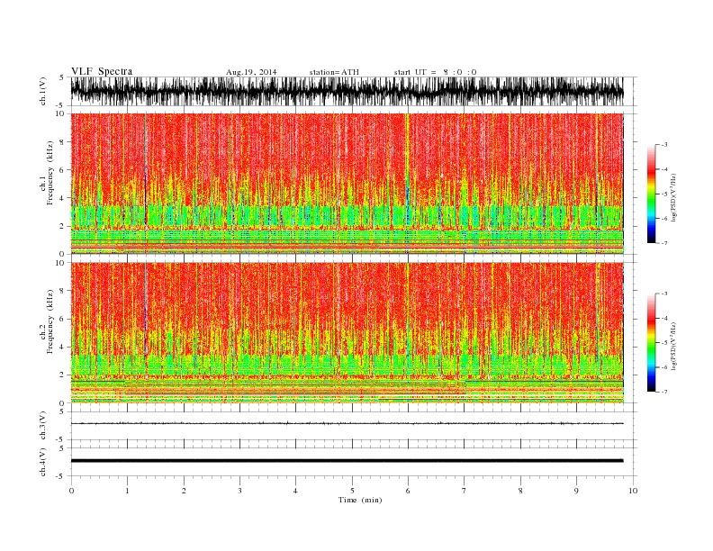Click the "Time (min)" axis label
The width and height of the screenshot is (713, 551).
(360, 500)
